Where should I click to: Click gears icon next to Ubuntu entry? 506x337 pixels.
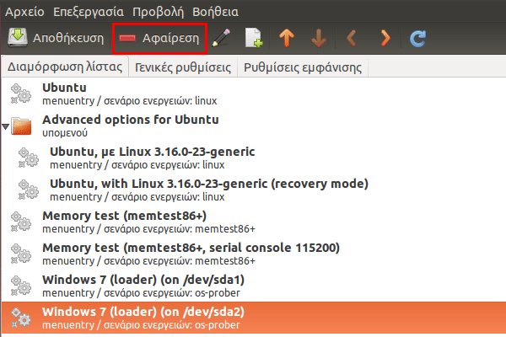click(21, 94)
